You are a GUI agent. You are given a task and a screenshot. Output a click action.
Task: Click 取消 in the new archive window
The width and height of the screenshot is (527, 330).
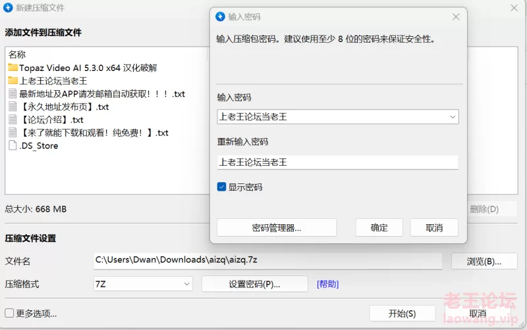point(478,313)
